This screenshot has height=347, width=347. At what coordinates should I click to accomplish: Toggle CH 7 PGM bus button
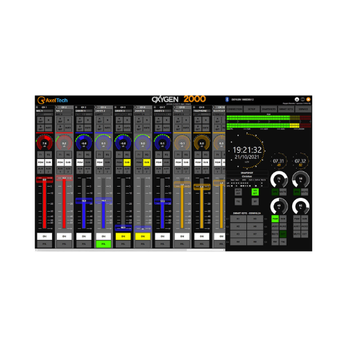159,162
